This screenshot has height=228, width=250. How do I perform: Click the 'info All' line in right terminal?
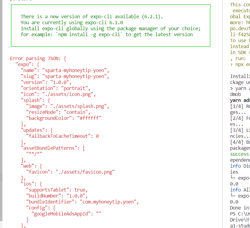[240, 190]
